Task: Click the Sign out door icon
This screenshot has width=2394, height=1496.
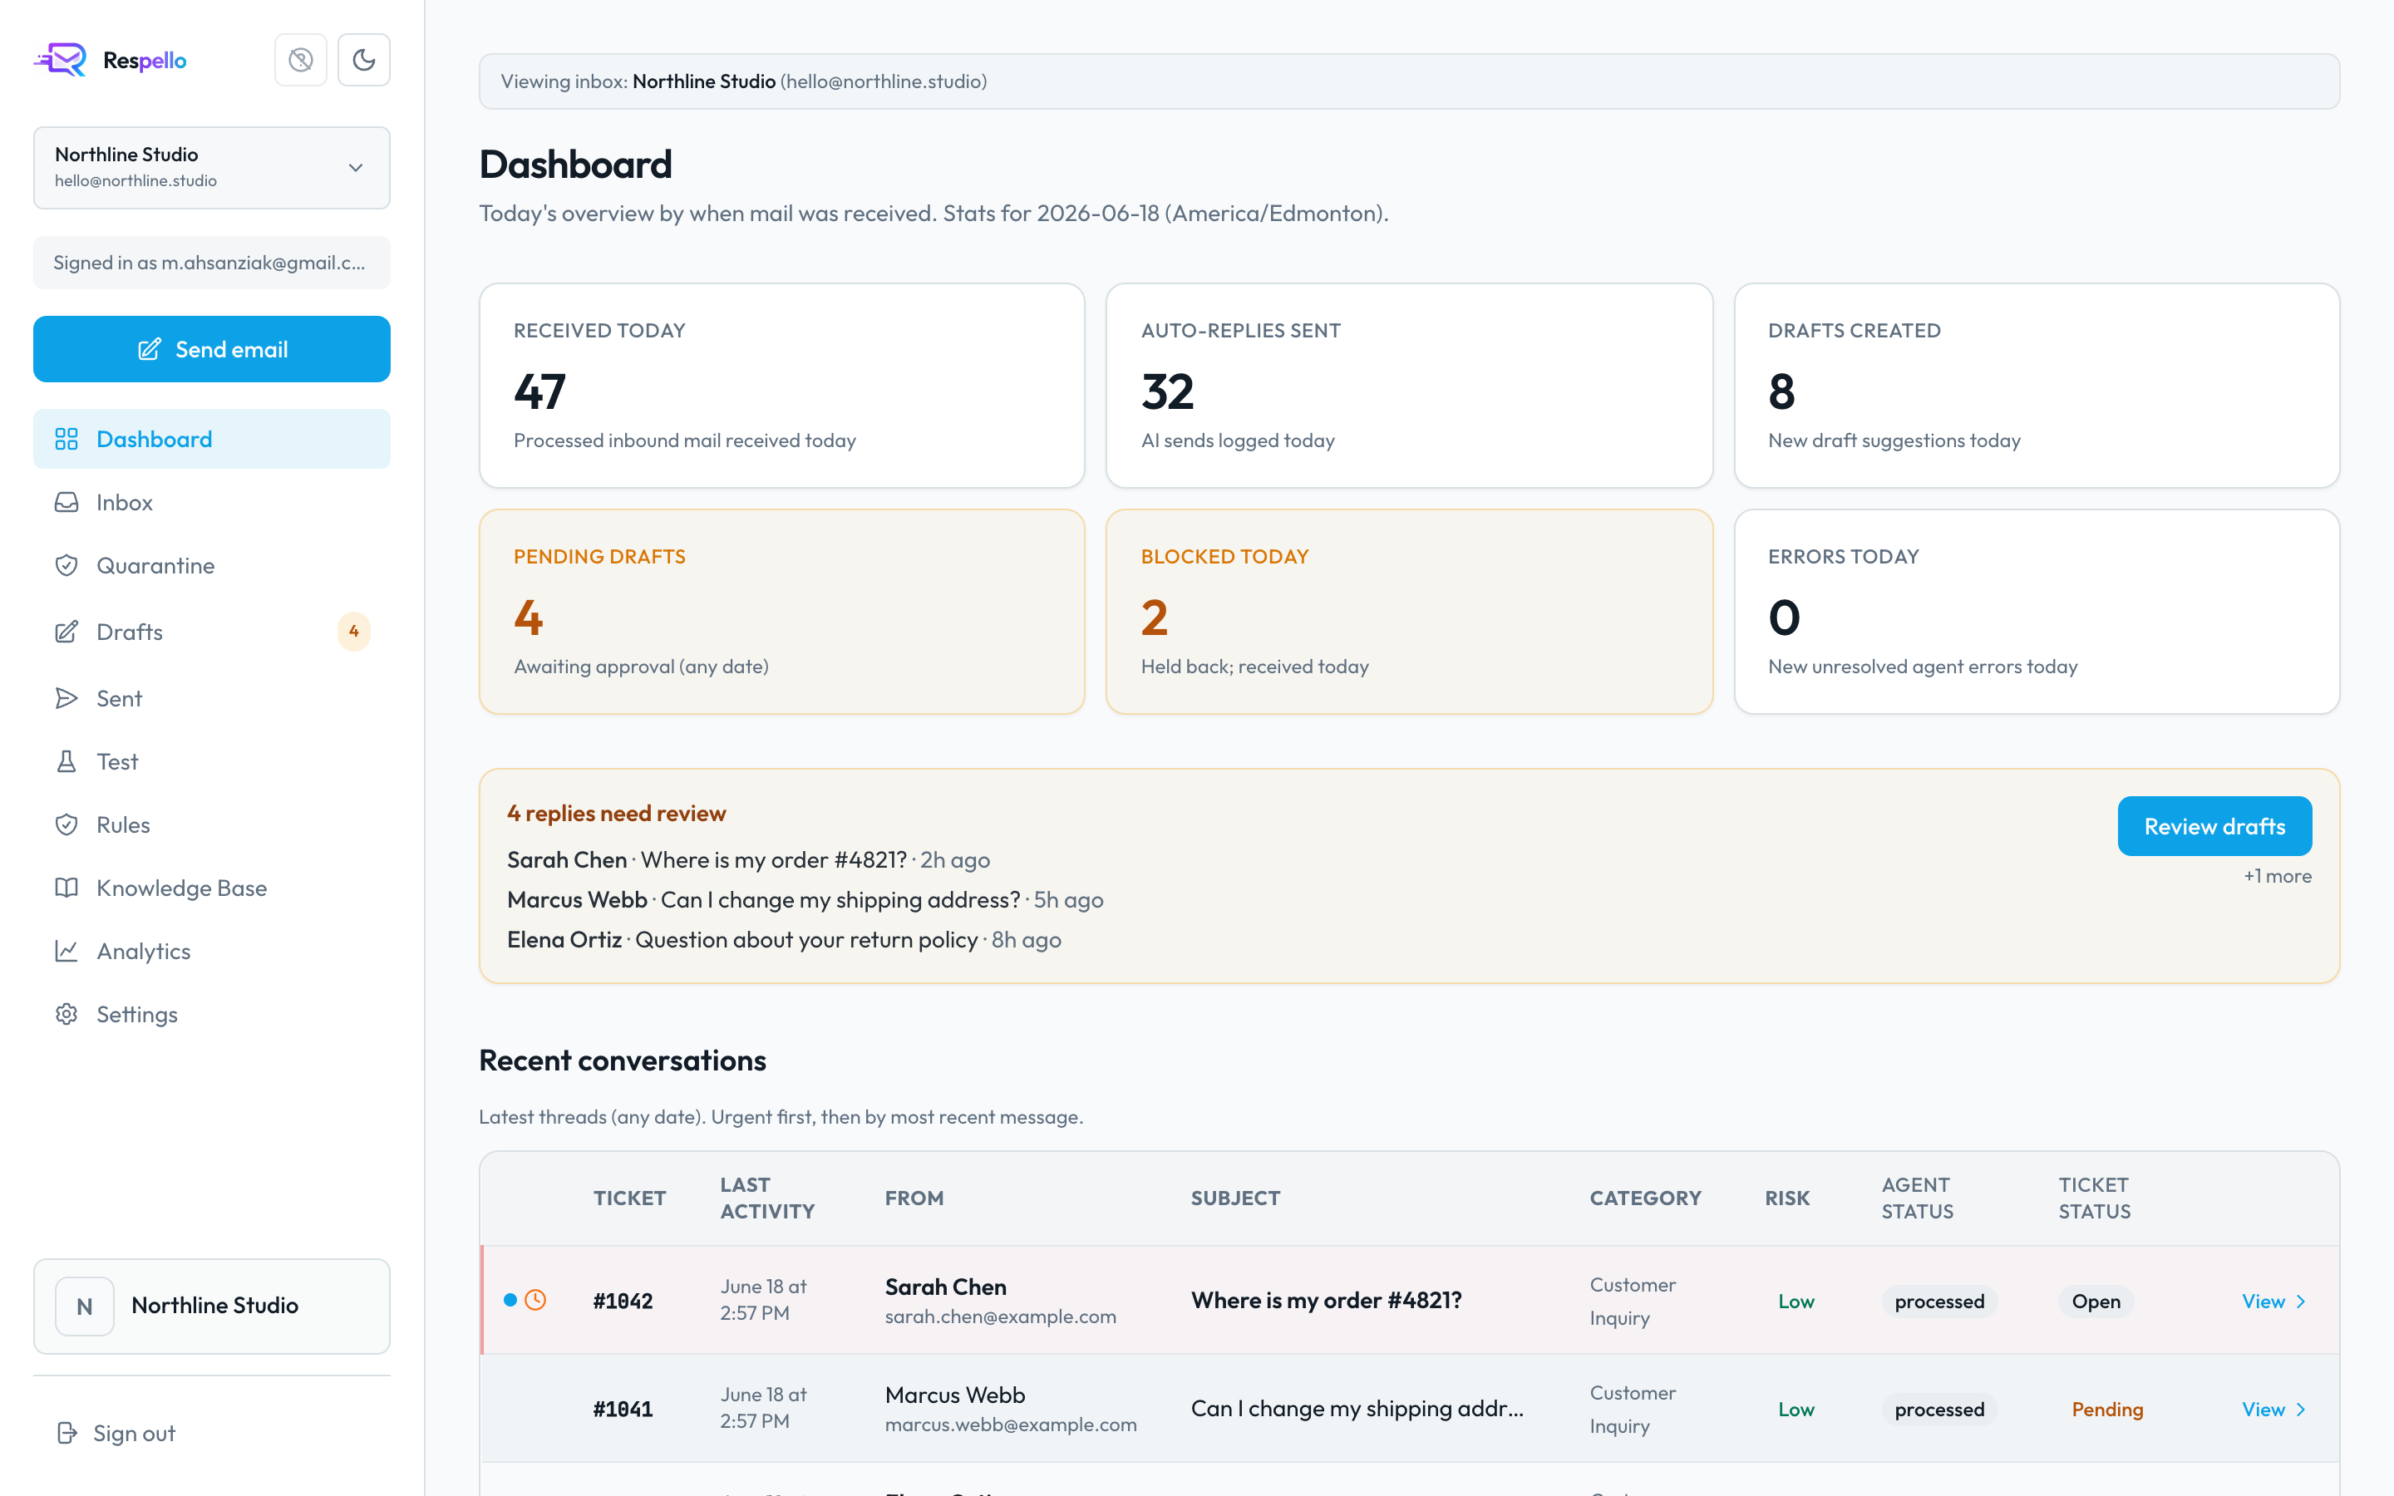Action: (x=66, y=1434)
